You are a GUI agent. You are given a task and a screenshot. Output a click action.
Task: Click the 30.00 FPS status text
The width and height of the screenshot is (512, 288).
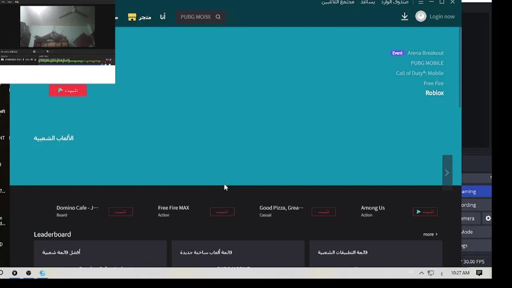[474, 262]
